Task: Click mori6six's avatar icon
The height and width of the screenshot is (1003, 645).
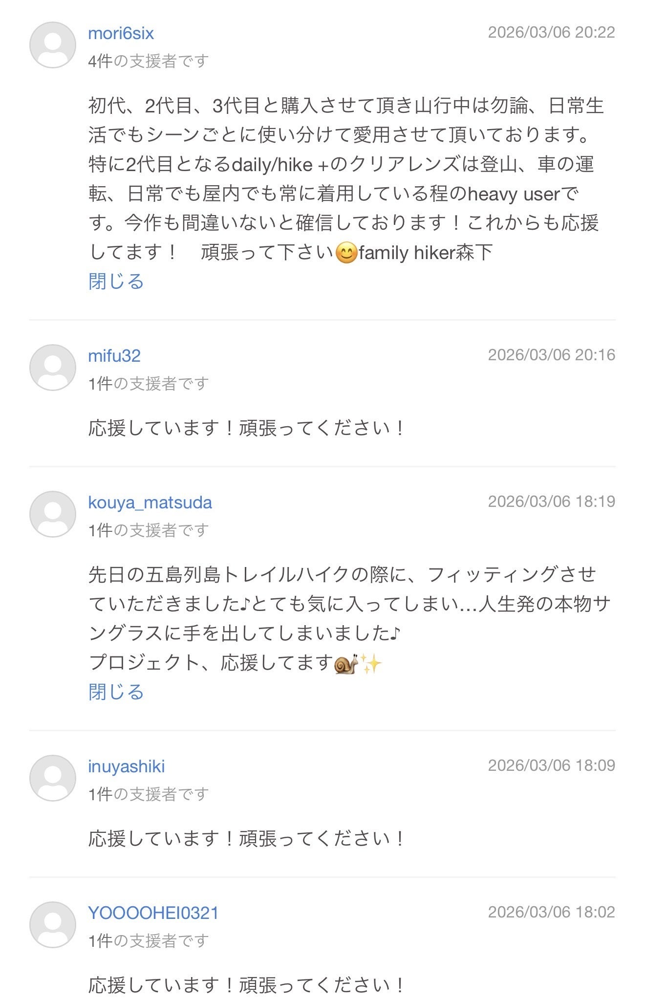Action: [x=53, y=45]
